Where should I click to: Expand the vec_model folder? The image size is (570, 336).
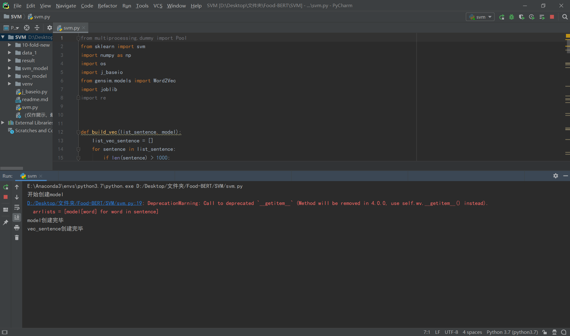click(9, 76)
